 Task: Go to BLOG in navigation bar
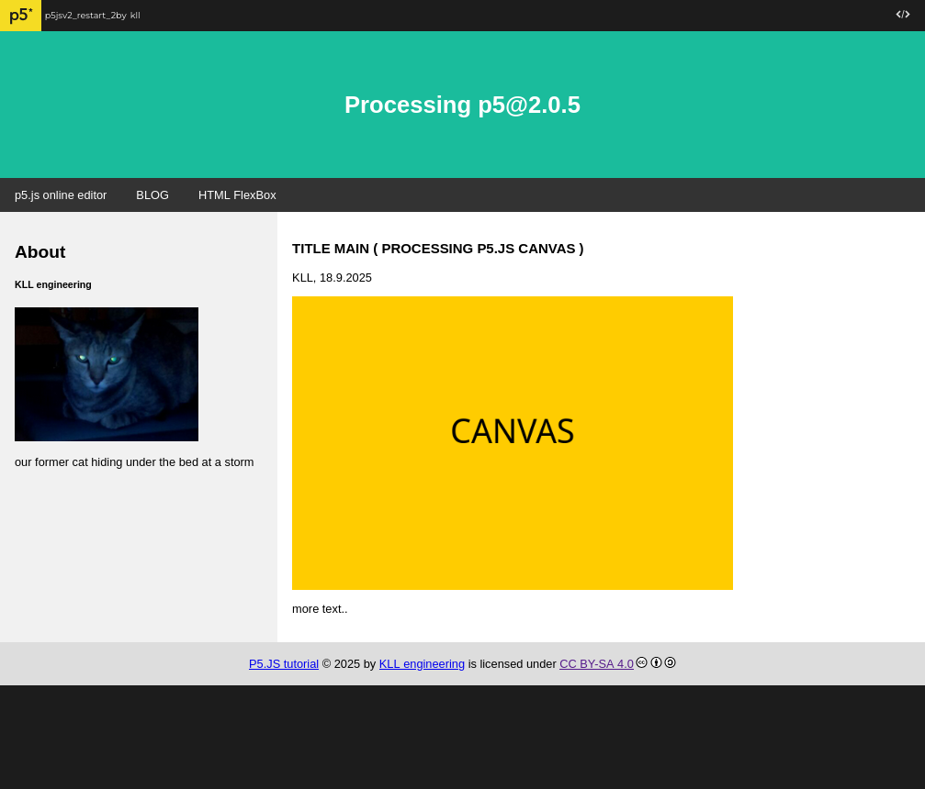[152, 195]
